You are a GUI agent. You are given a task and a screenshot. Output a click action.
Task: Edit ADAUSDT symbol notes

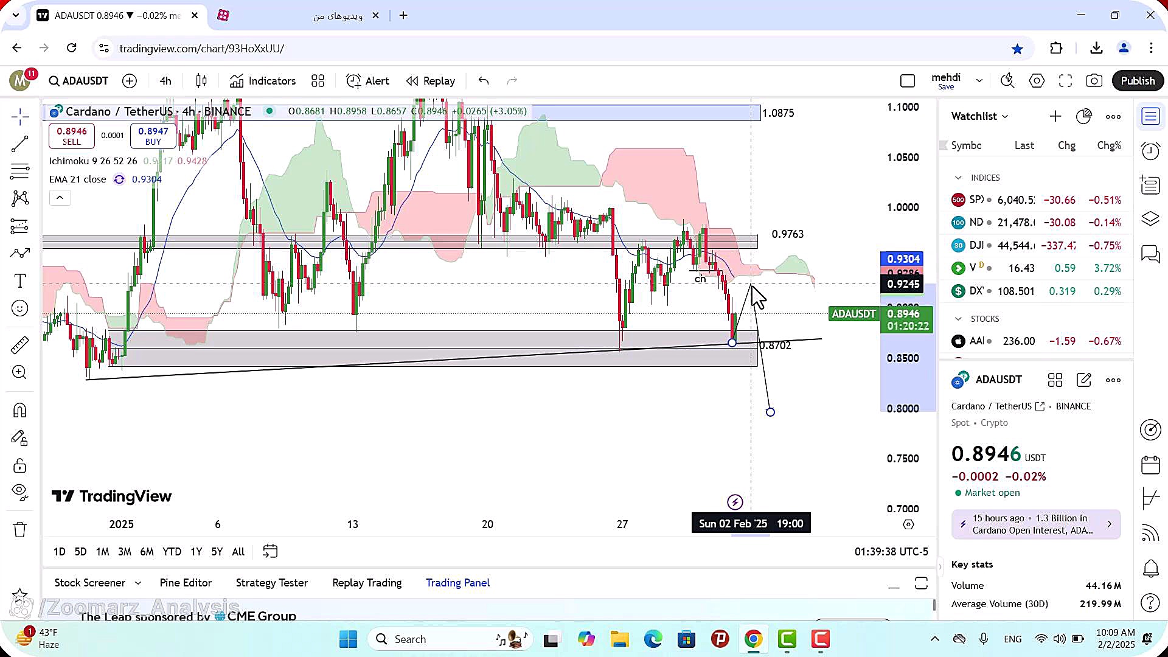(x=1084, y=380)
